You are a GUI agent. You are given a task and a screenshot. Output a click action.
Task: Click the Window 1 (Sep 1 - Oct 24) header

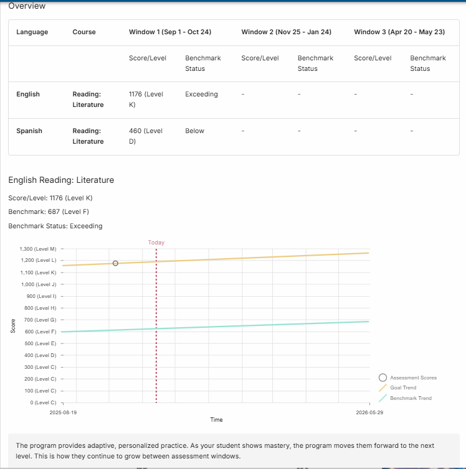pyautogui.click(x=171, y=32)
